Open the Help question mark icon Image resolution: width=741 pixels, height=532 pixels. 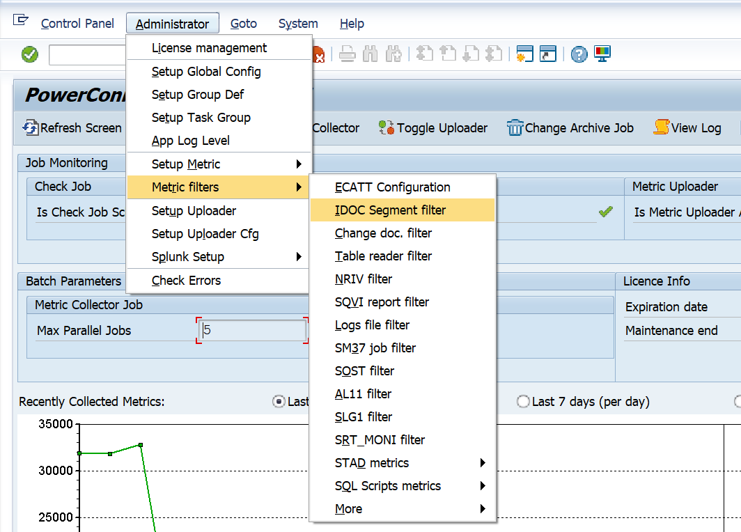click(579, 54)
